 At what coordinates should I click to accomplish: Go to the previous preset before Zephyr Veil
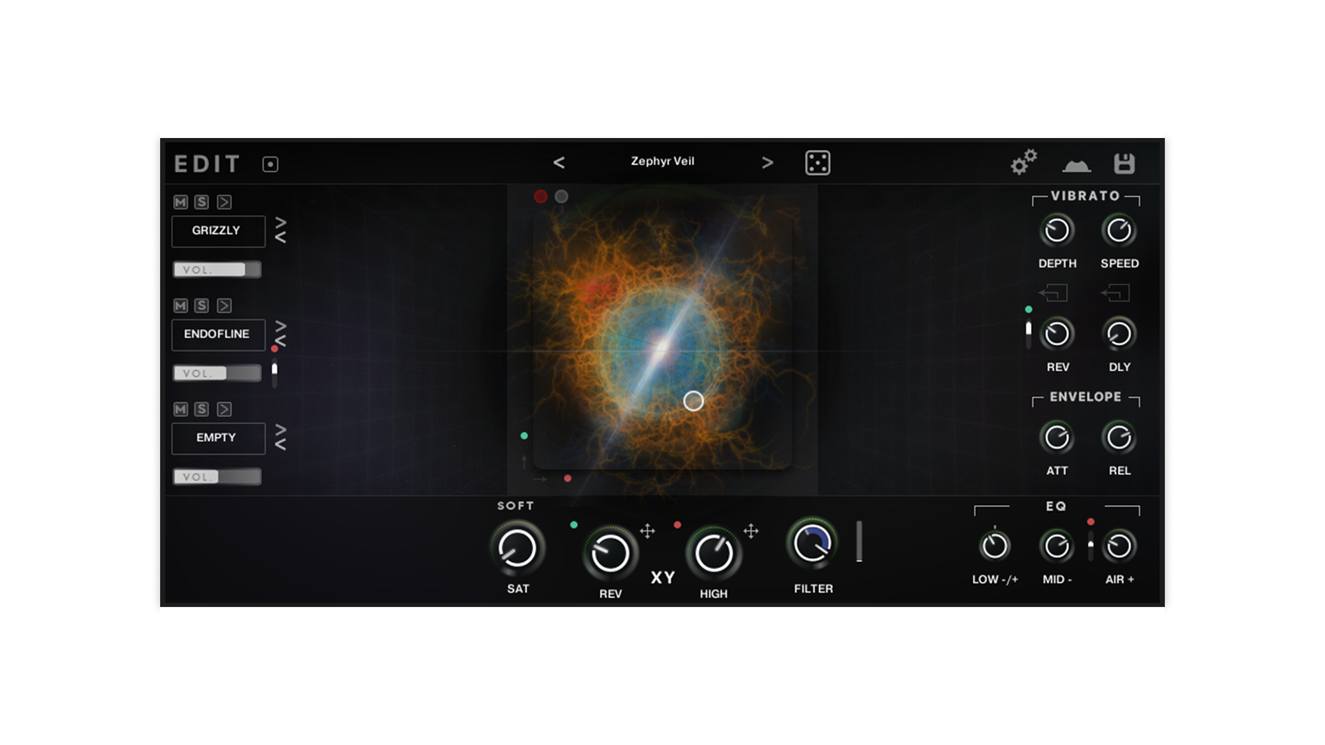[x=559, y=163]
